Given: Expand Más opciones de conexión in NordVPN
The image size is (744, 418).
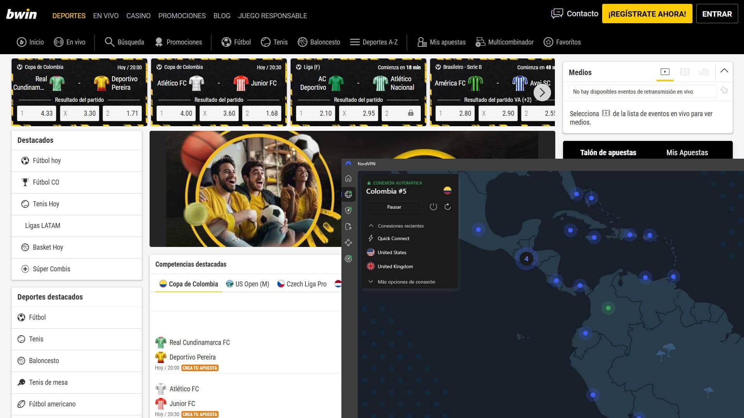Looking at the screenshot, I should coord(371,282).
